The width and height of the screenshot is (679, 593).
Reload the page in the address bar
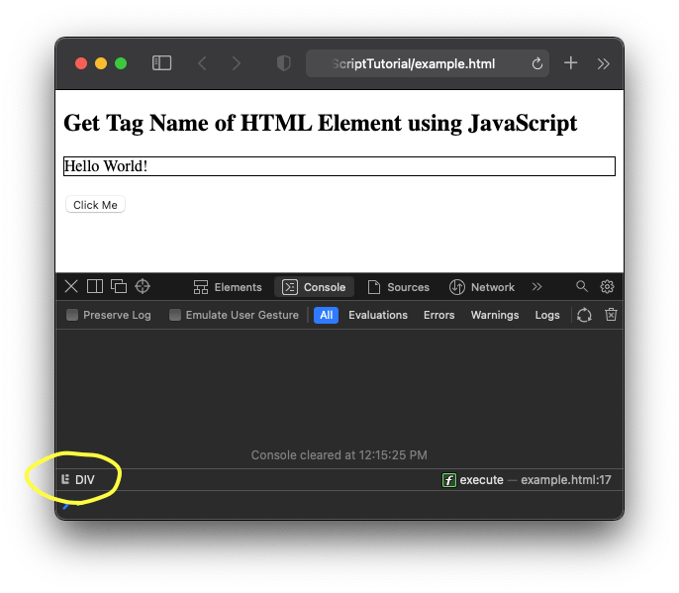[x=536, y=63]
